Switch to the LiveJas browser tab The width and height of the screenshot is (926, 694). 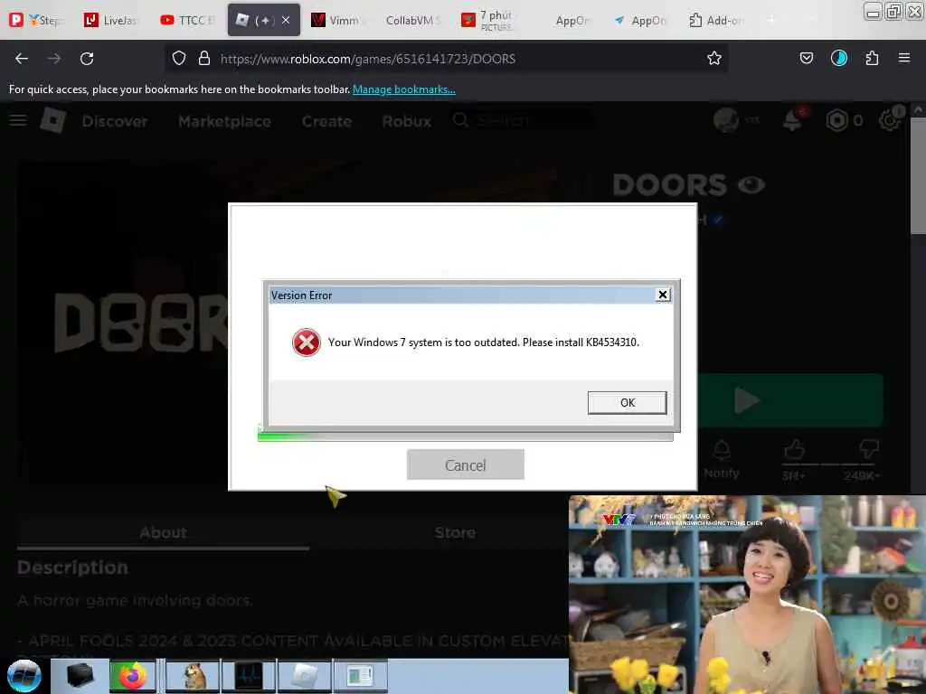[111, 20]
